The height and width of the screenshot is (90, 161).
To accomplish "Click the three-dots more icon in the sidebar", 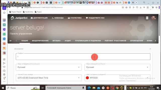I will point(4,82).
